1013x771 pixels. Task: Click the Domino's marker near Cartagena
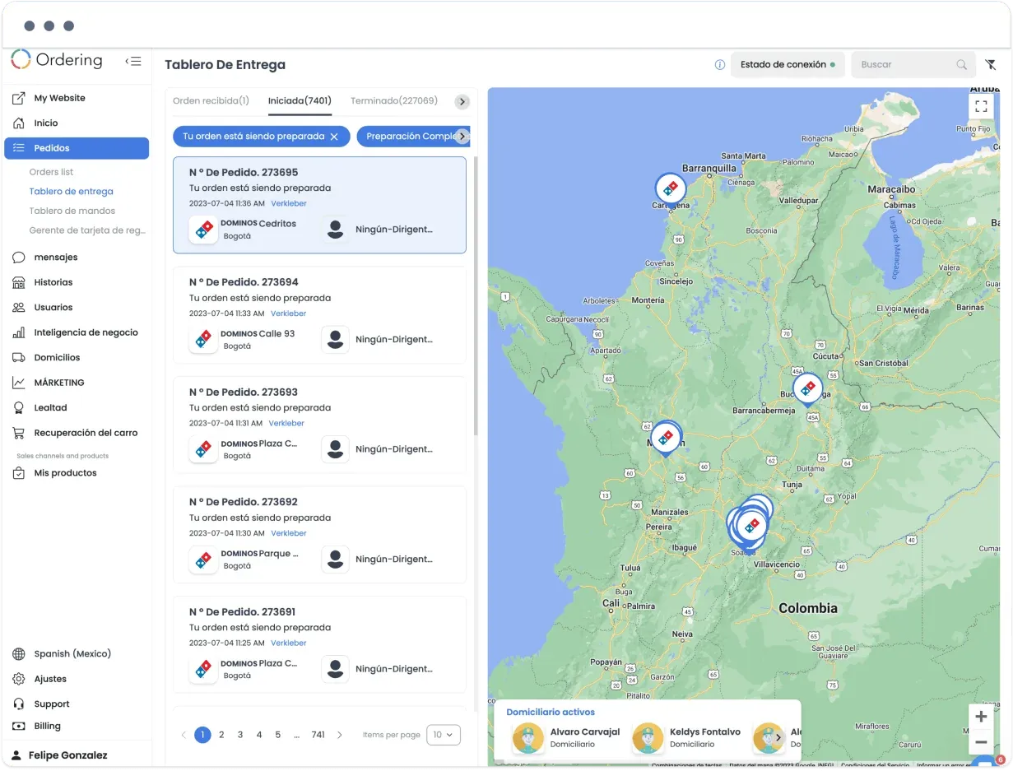[x=671, y=189]
